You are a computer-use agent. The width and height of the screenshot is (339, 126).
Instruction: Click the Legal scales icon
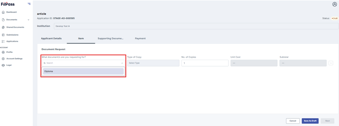tap(3, 65)
